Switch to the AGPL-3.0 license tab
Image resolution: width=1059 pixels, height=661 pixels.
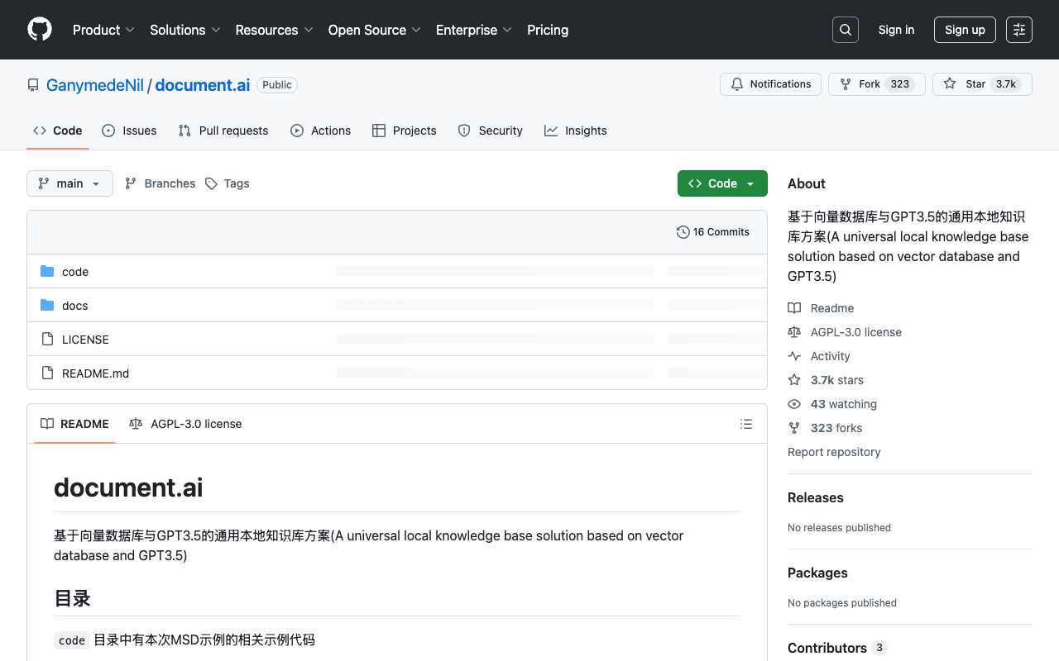tap(185, 424)
